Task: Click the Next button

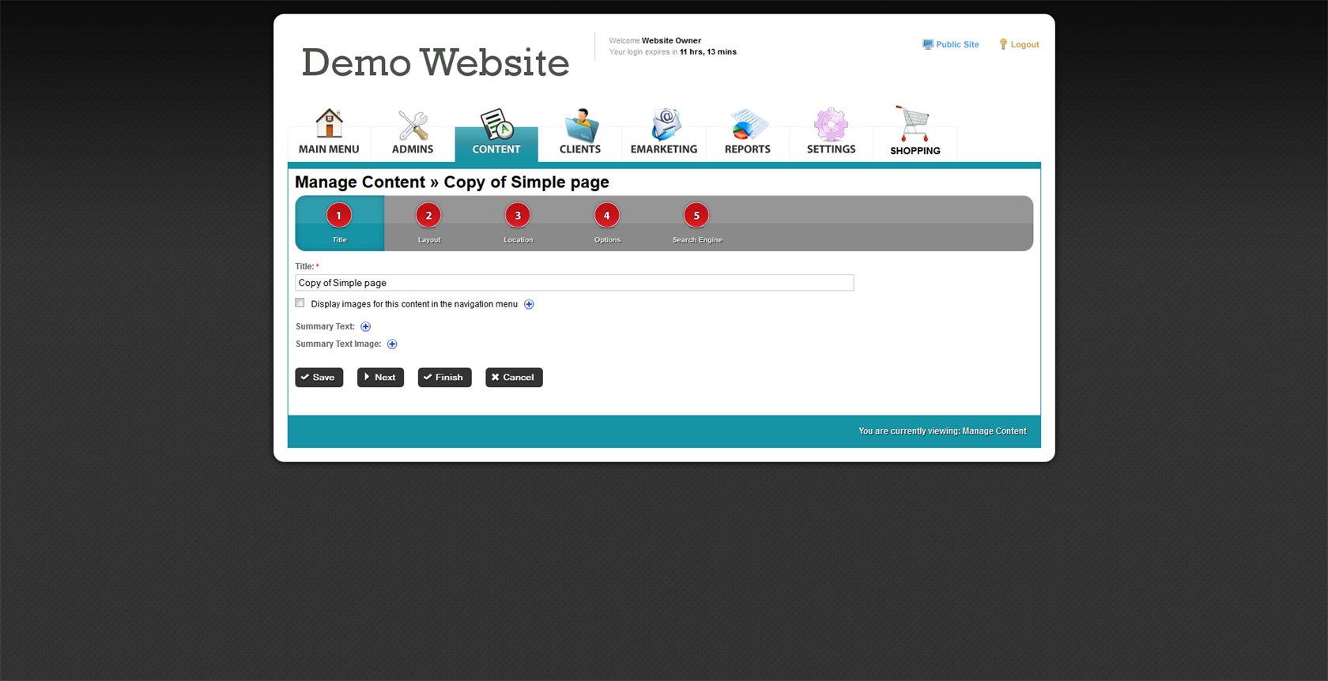Action: [x=380, y=378]
